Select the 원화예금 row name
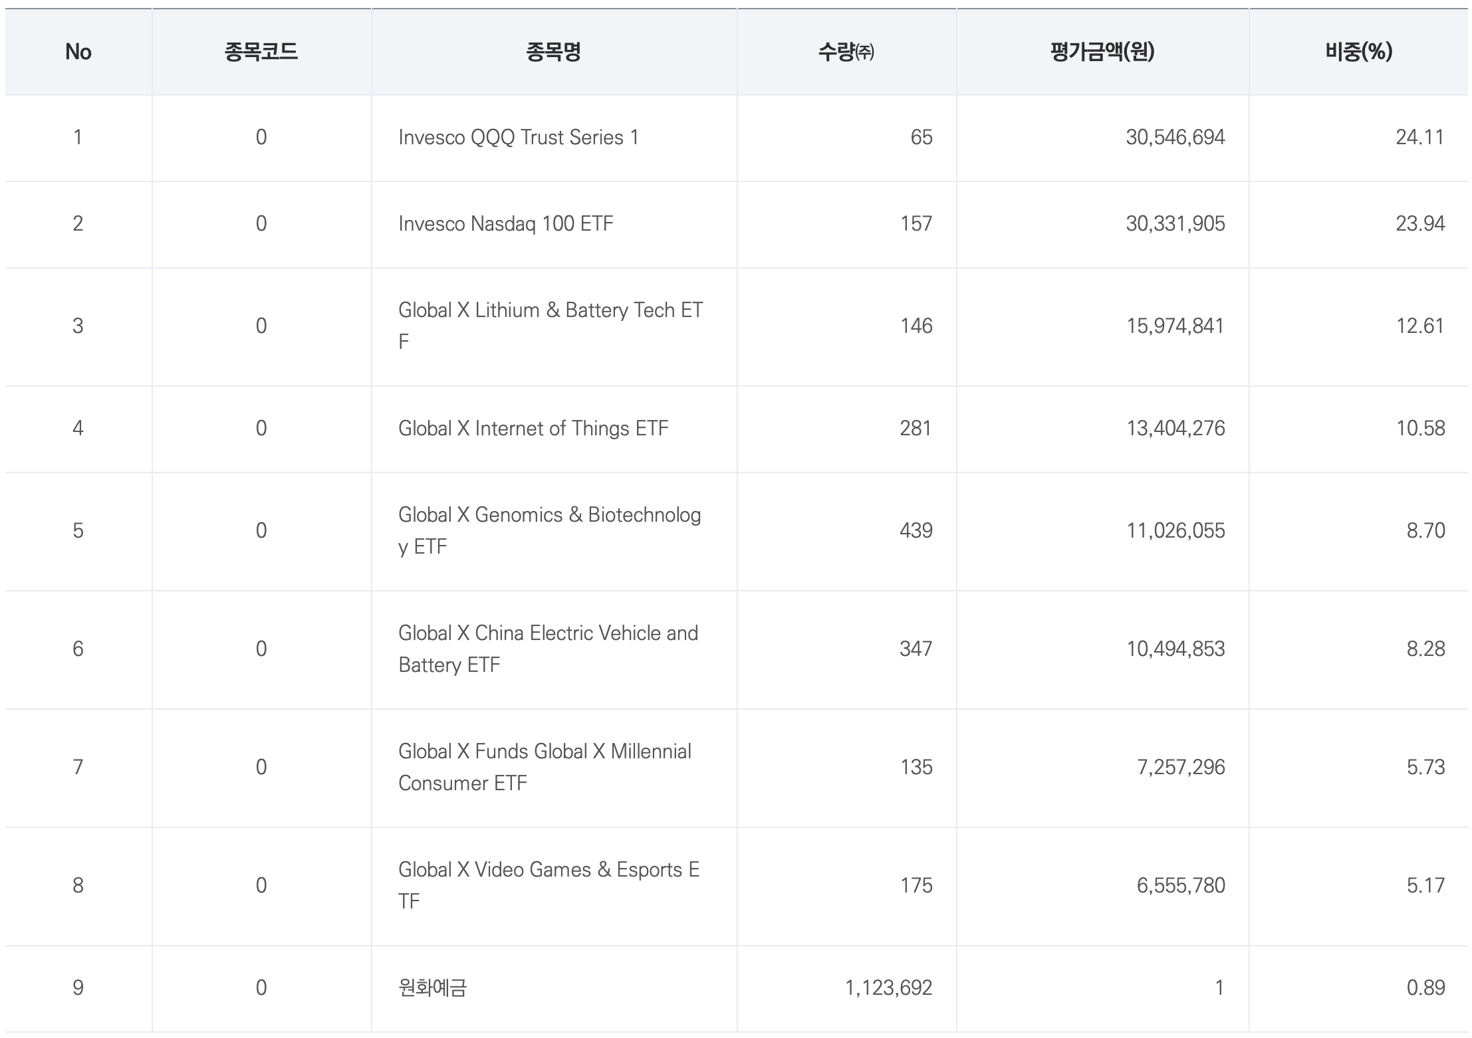The width and height of the screenshot is (1472, 1038). pyautogui.click(x=432, y=988)
